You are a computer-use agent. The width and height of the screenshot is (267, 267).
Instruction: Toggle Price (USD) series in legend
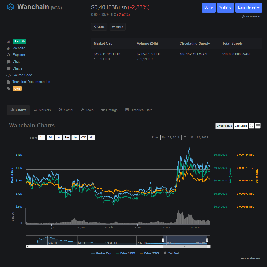point(125,253)
